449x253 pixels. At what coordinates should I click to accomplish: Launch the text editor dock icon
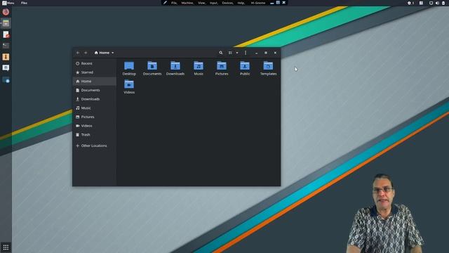point(6,34)
